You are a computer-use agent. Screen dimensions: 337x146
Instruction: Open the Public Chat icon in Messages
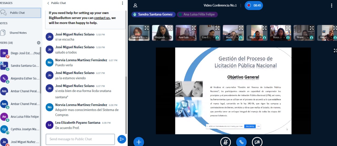click(3, 13)
